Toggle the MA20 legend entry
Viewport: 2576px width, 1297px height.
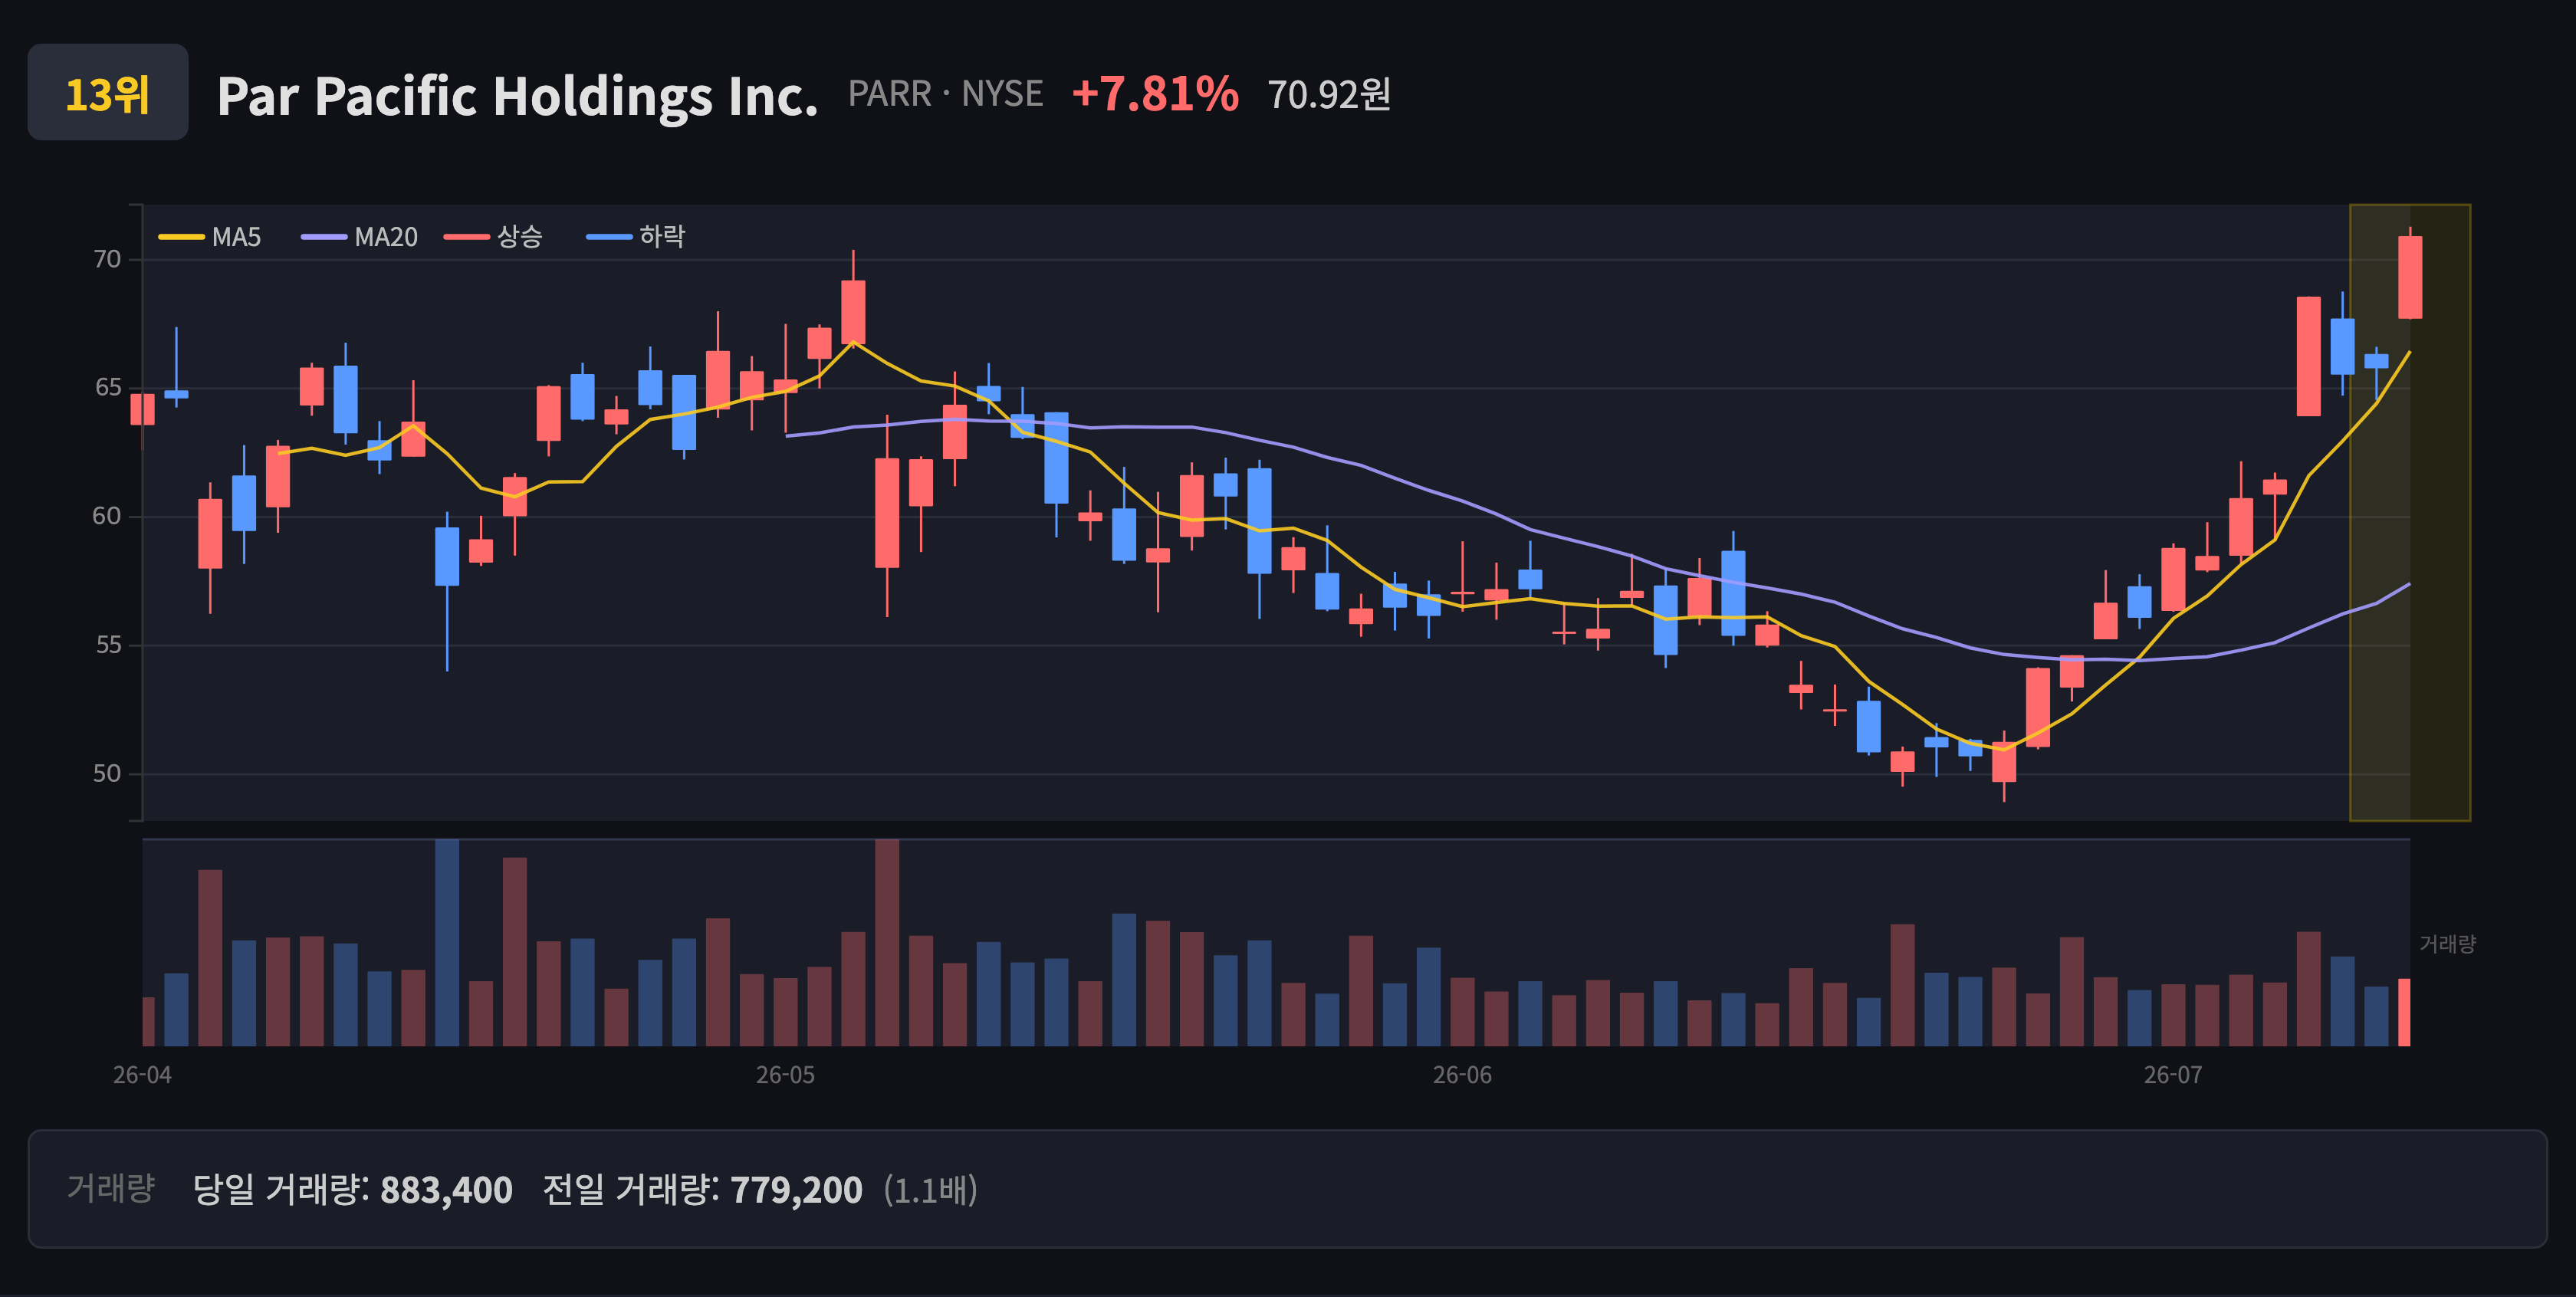tap(360, 237)
